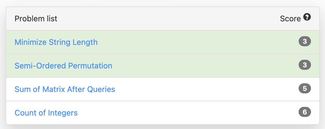This screenshot has width=325, height=129.
Task: Click the score badge showing 6
Action: [305, 112]
